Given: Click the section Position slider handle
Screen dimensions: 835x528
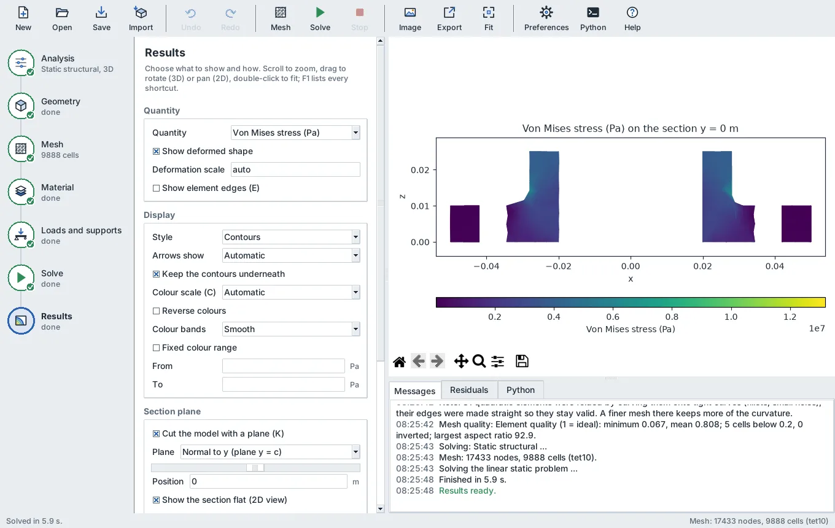Looking at the screenshot, I should 255,468.
